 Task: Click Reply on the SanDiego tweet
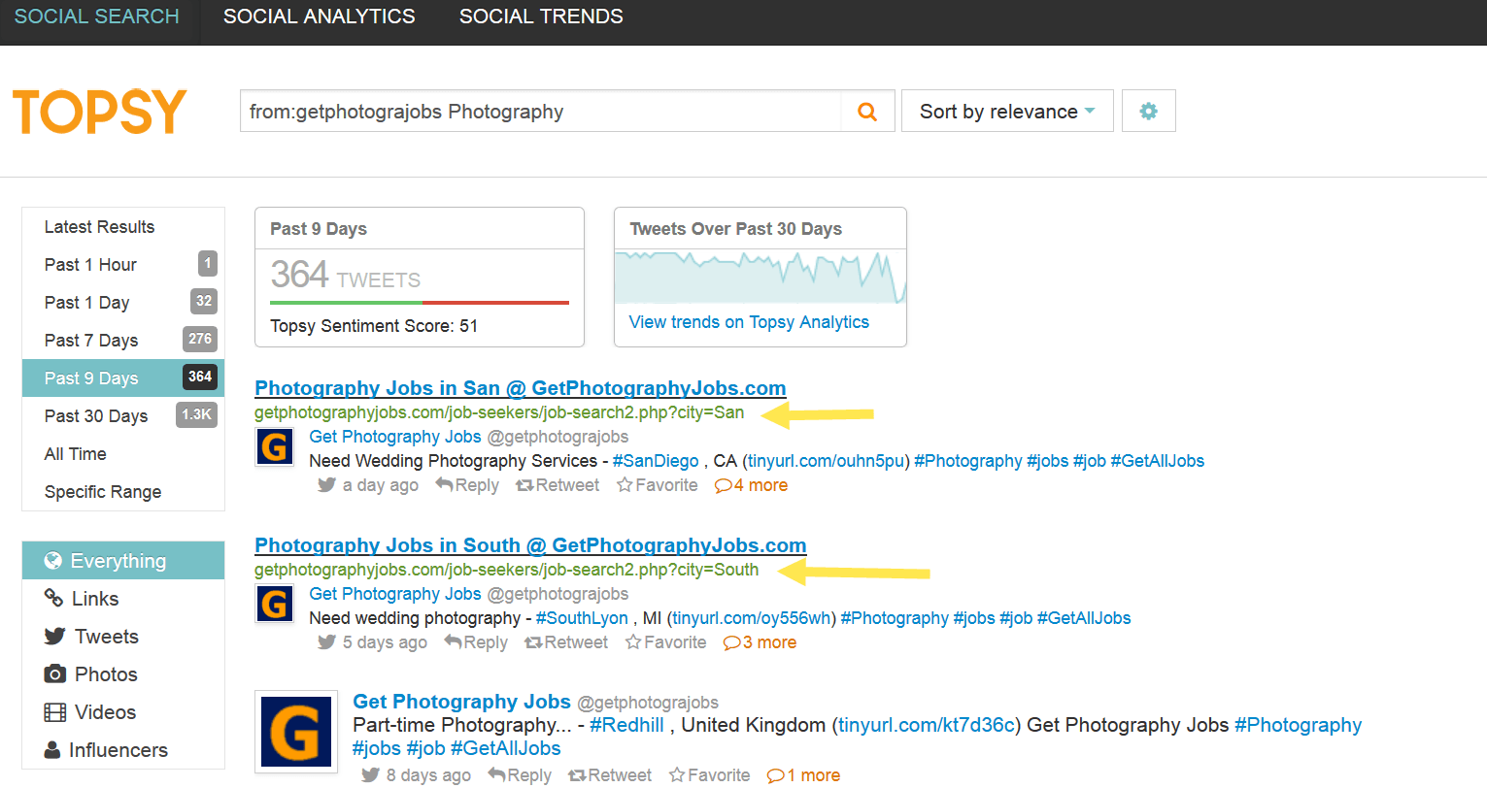pos(467,485)
